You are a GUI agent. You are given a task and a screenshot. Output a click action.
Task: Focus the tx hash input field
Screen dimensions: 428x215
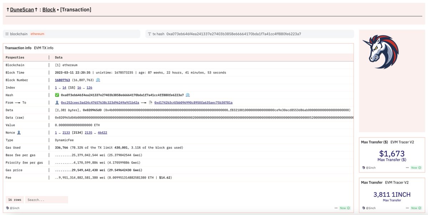[x=250, y=34]
